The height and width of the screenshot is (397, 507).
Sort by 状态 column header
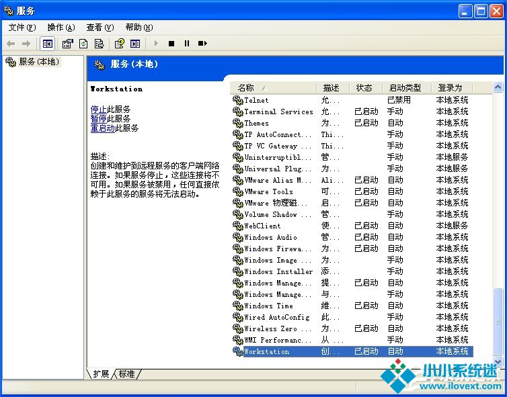[x=366, y=88]
